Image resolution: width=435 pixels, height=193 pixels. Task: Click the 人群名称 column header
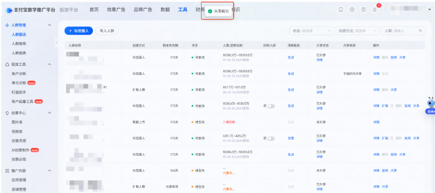point(74,45)
